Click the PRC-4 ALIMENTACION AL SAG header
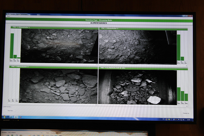Image resolution: width=204 pixels, height=136 pixels. click(x=143, y=68)
